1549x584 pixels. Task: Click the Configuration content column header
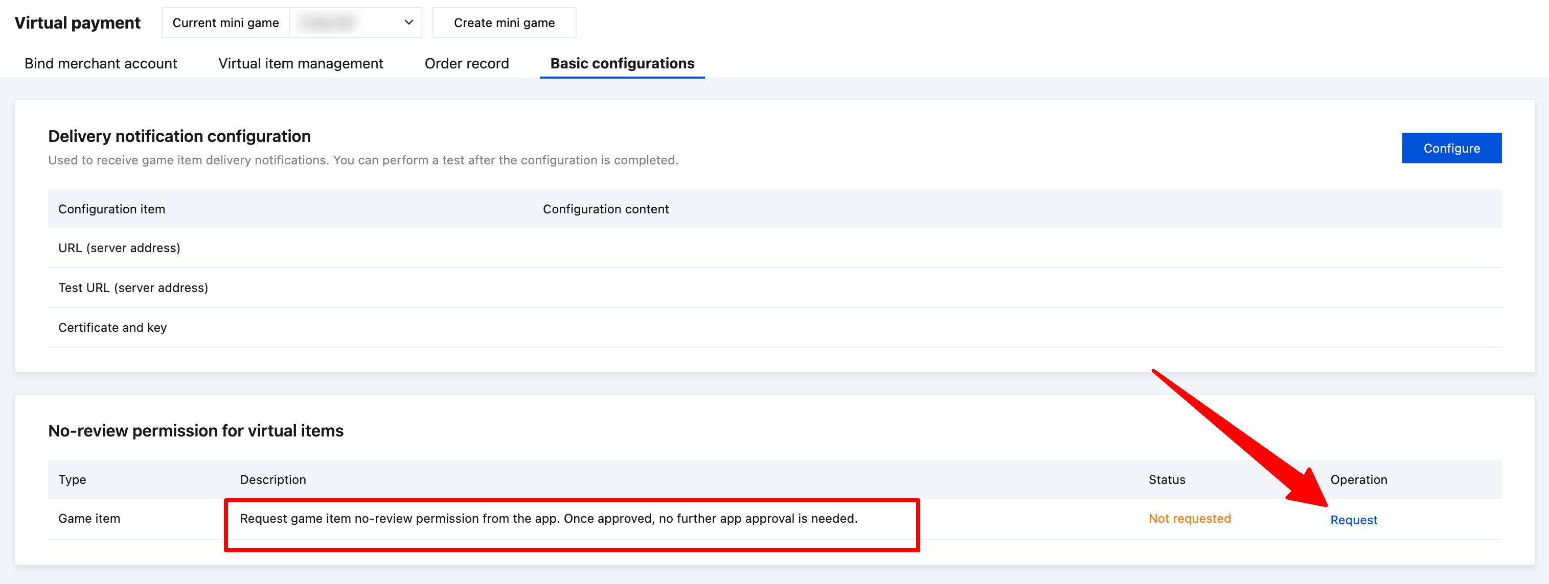point(605,209)
